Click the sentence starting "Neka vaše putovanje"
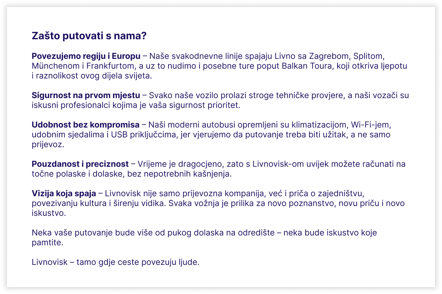 coord(204,233)
